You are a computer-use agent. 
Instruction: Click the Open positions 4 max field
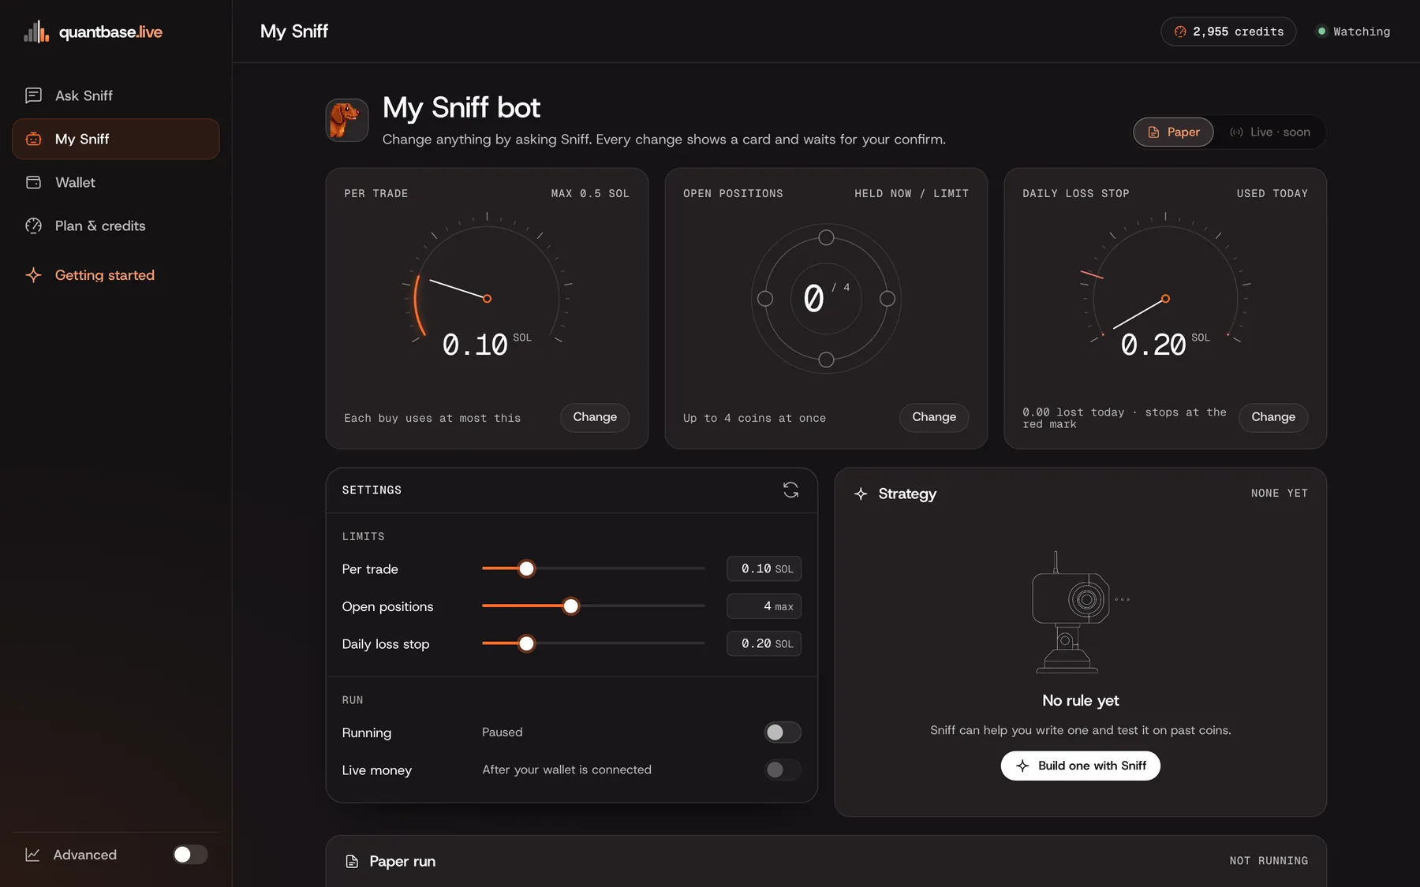[764, 606]
